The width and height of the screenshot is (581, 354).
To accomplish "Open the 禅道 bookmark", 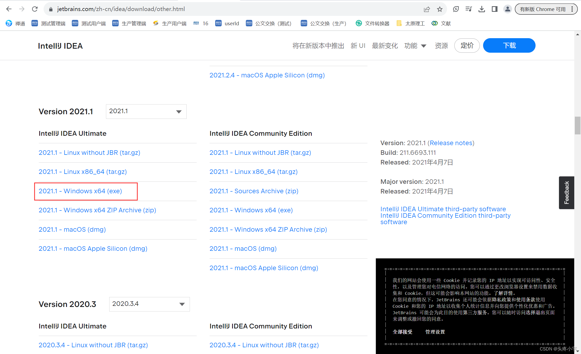I will pos(16,23).
